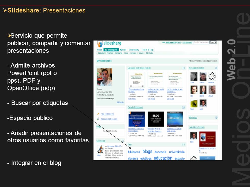Click the 'docencia' tag

coord(160,152)
